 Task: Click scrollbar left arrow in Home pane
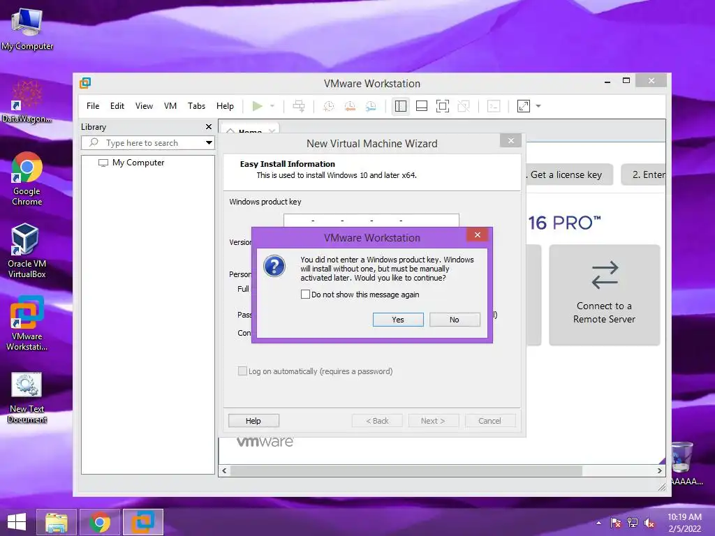pyautogui.click(x=224, y=471)
